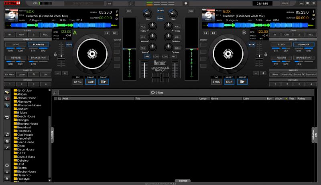This screenshot has width=321, height=185.
Task: Play or pause deck B
Action: [x=242, y=82]
